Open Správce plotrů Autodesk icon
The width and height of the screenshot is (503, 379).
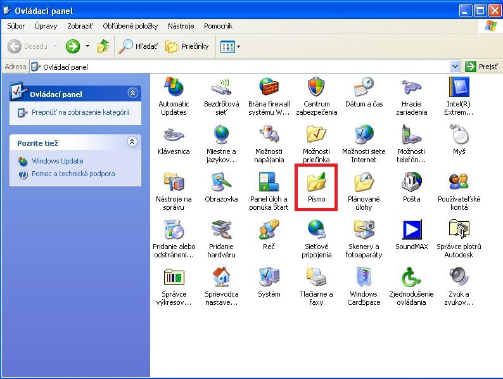point(459,239)
